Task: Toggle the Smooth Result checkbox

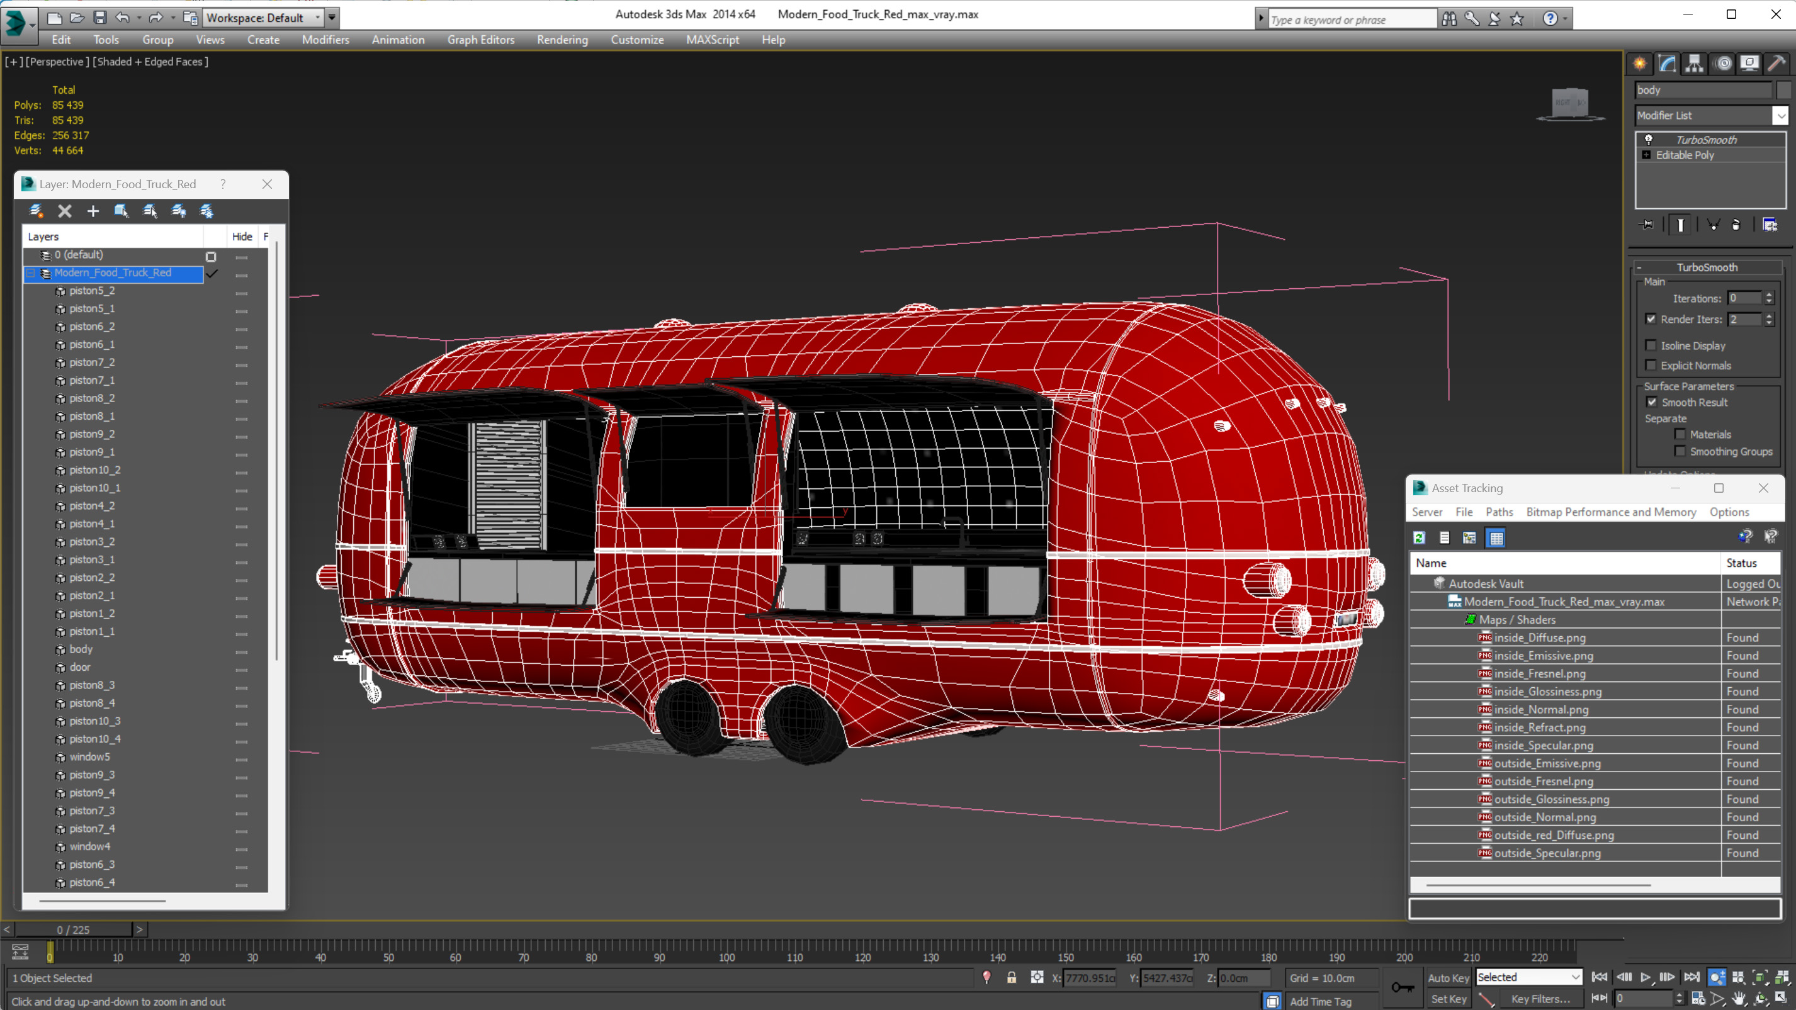Action: pos(1651,402)
